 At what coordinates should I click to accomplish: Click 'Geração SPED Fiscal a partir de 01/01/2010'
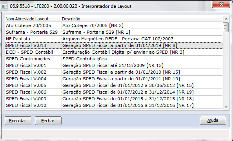click(x=112, y=72)
